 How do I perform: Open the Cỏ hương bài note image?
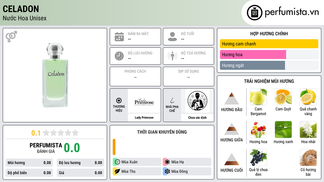[x=308, y=157]
